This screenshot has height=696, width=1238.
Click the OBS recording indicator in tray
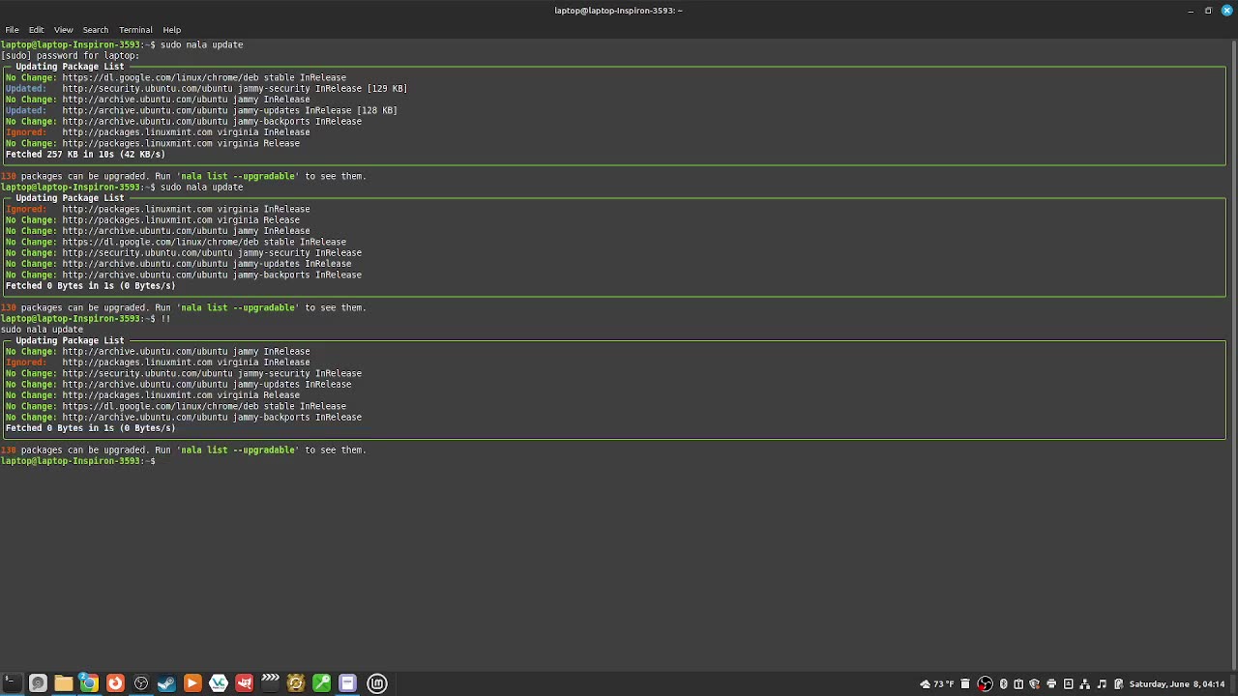[x=985, y=684]
